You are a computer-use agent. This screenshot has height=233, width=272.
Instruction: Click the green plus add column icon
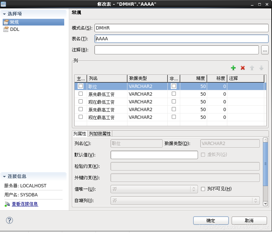pos(233,68)
